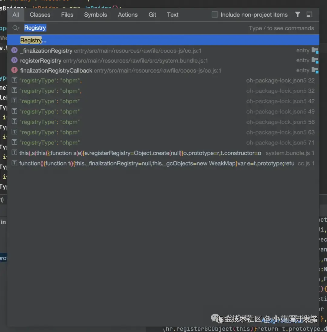Viewport: 327px width, 332px height.
Task: Open registryType match at oh-package-lock.json5 42
Action: point(163,101)
